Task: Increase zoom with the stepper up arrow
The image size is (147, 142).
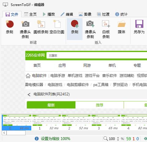Action: (x=118, y=138)
